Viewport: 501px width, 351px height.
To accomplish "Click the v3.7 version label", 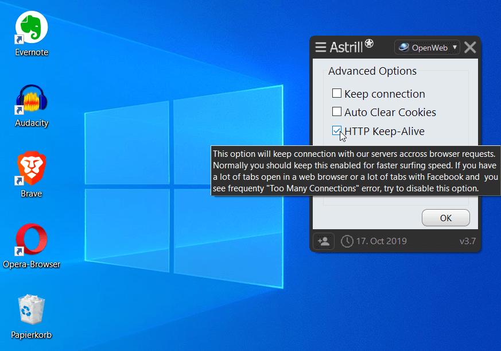I will (468, 241).
